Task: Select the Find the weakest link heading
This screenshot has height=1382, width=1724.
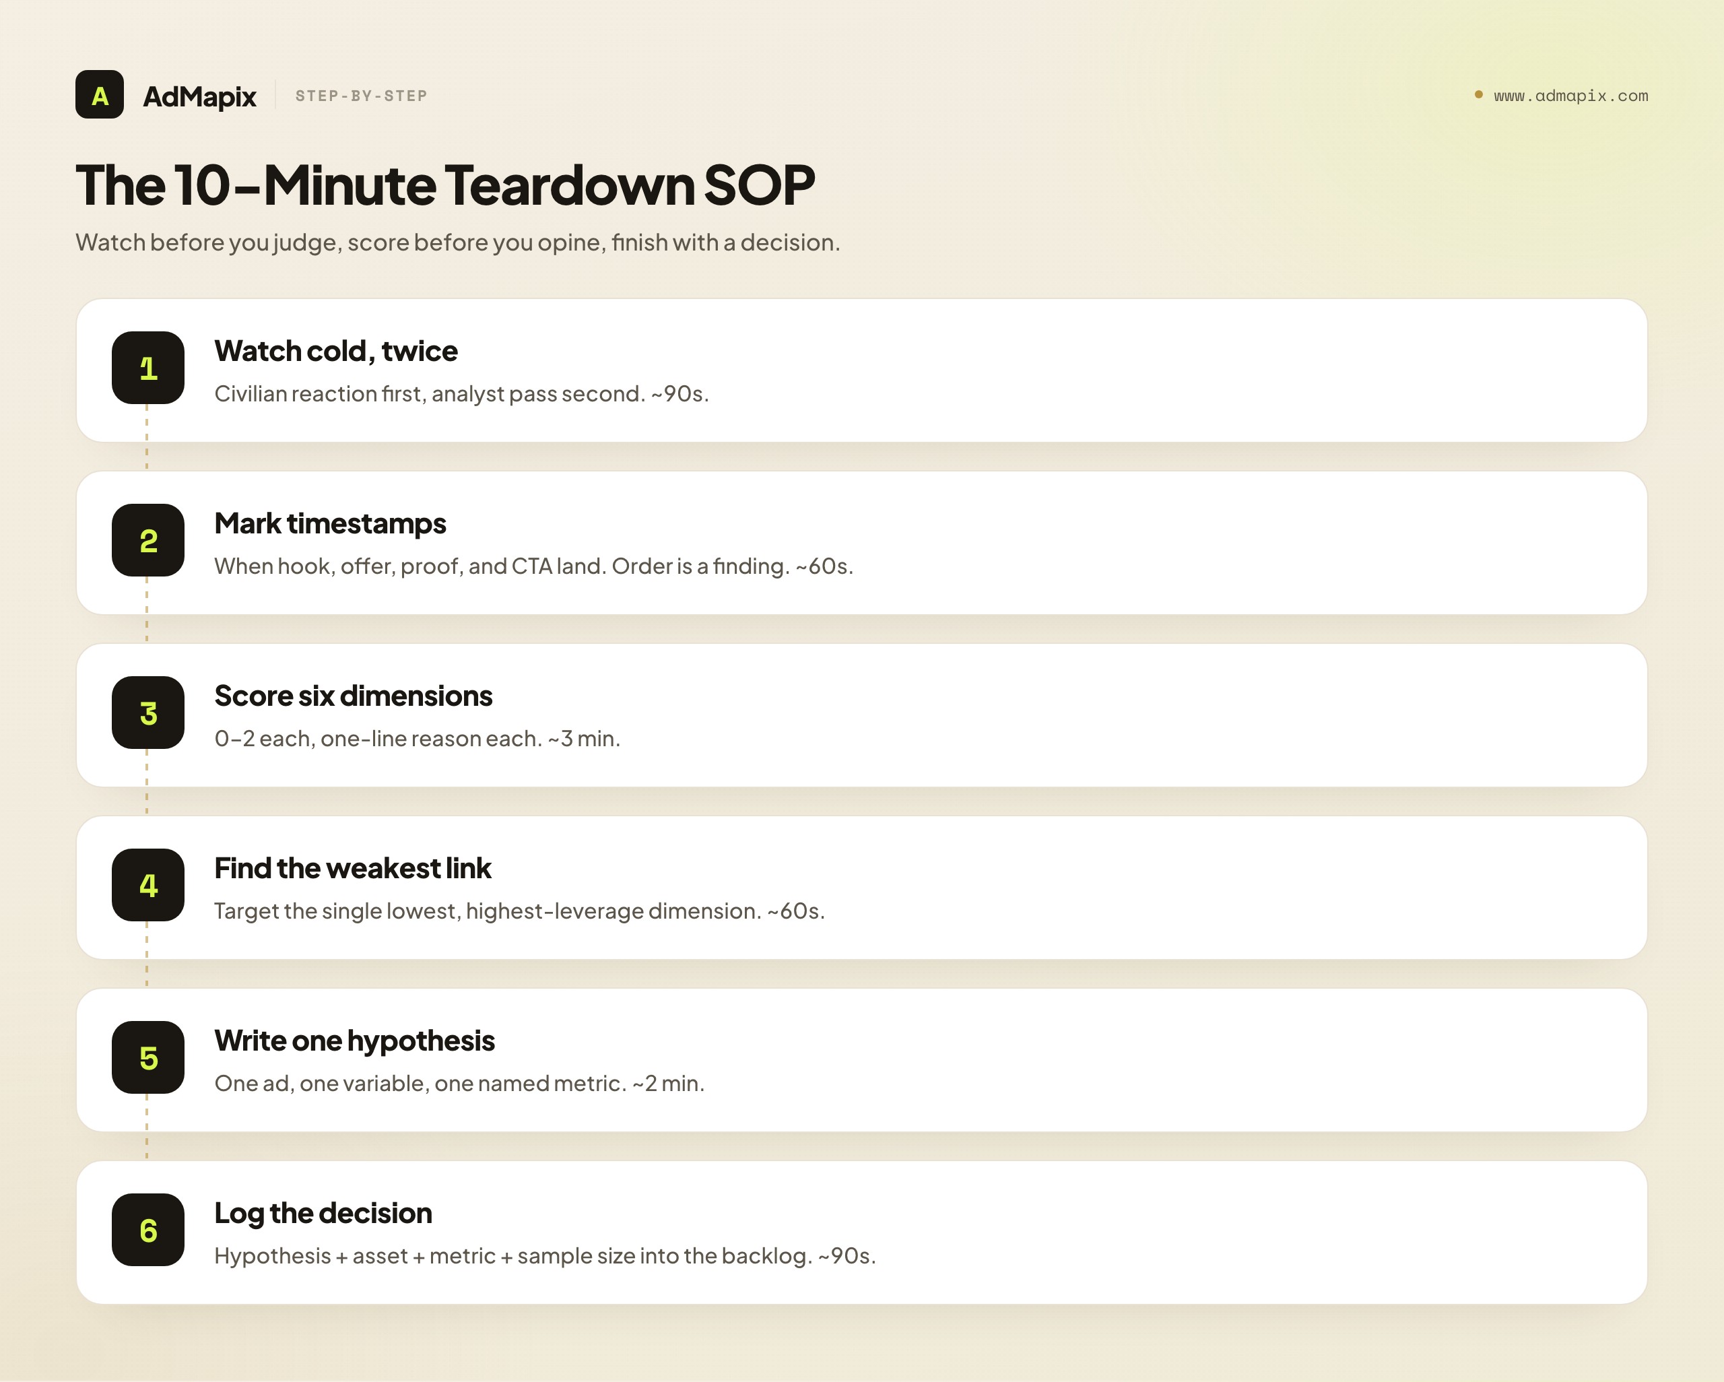Action: point(353,869)
